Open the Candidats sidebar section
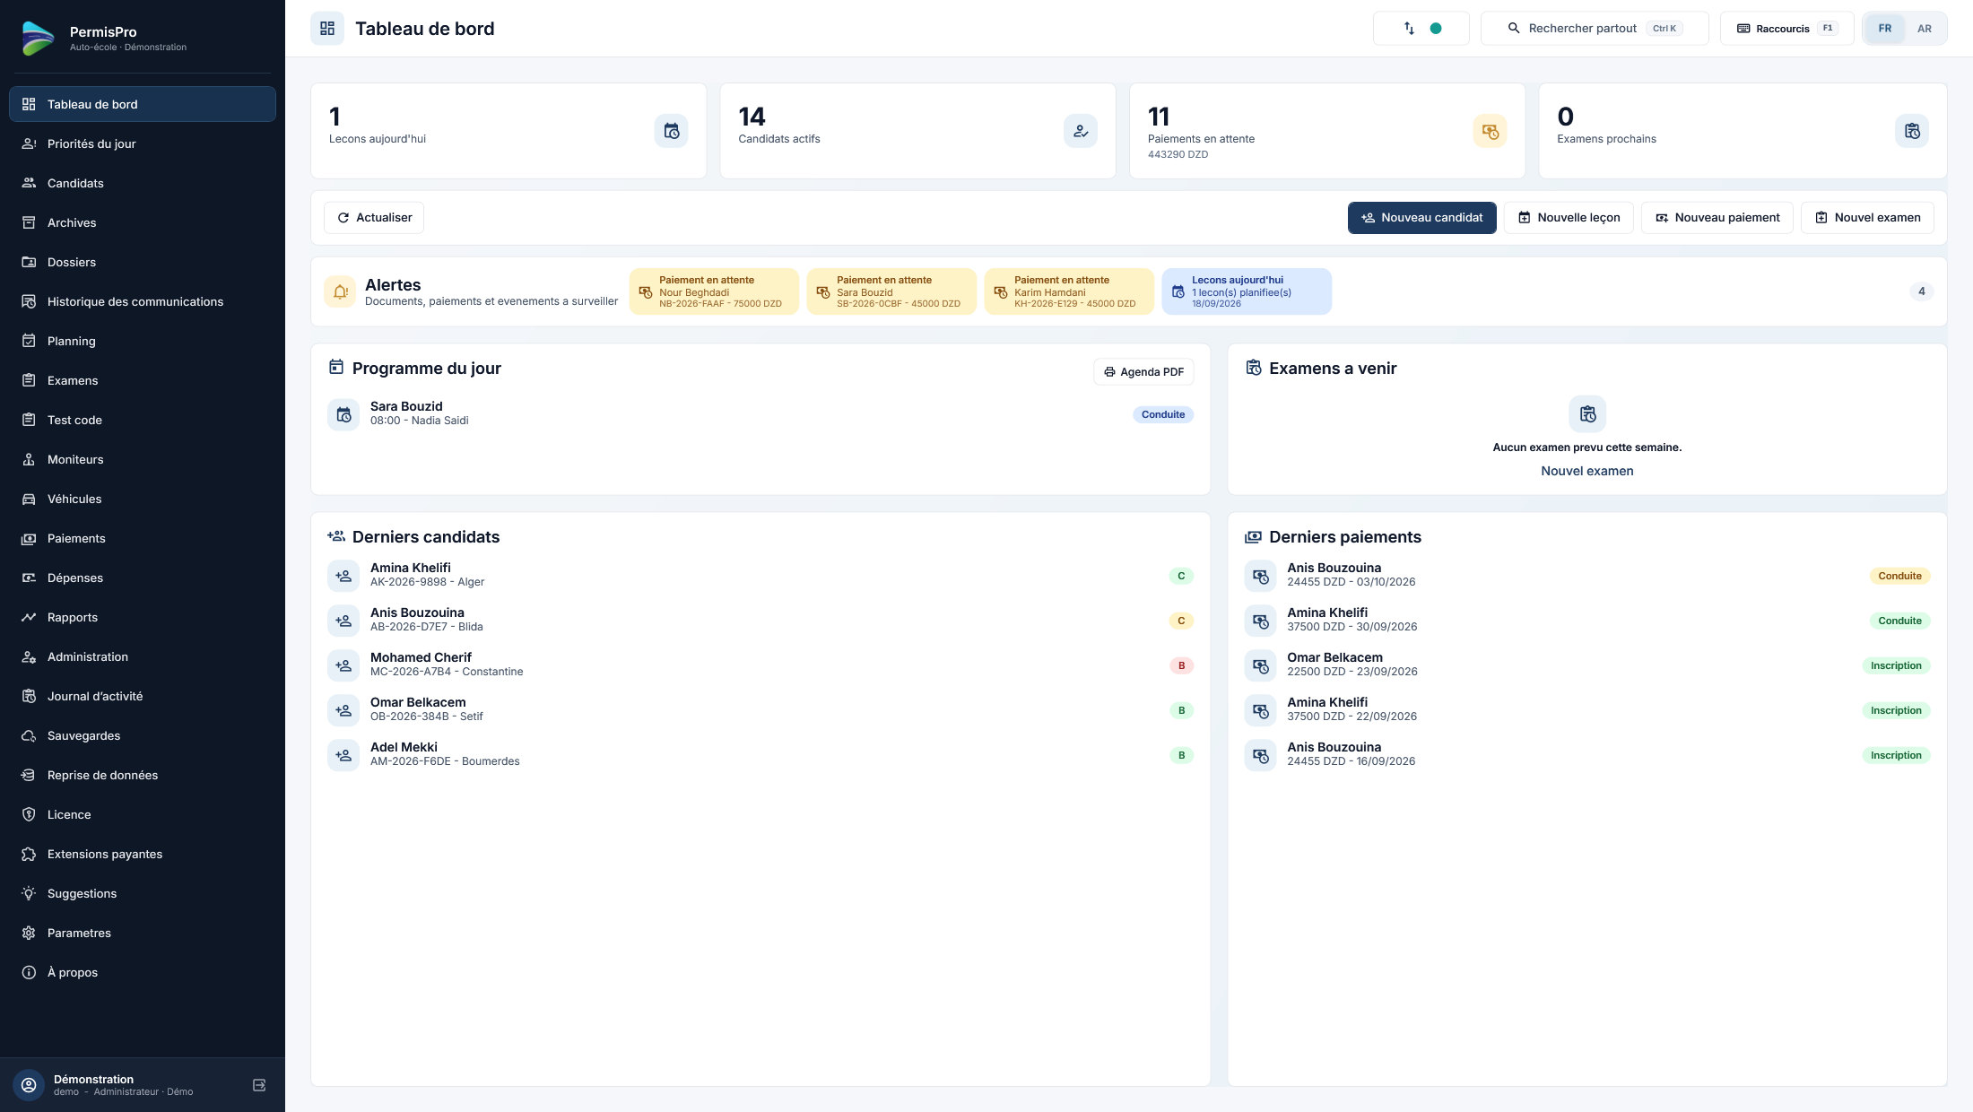This screenshot has width=1973, height=1112. [x=143, y=183]
